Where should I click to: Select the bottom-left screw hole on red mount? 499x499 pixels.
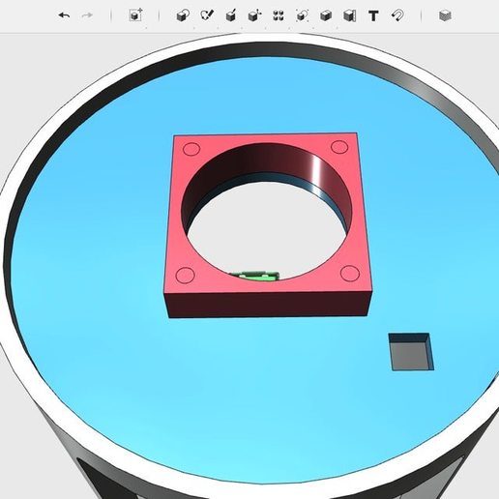[x=186, y=276]
